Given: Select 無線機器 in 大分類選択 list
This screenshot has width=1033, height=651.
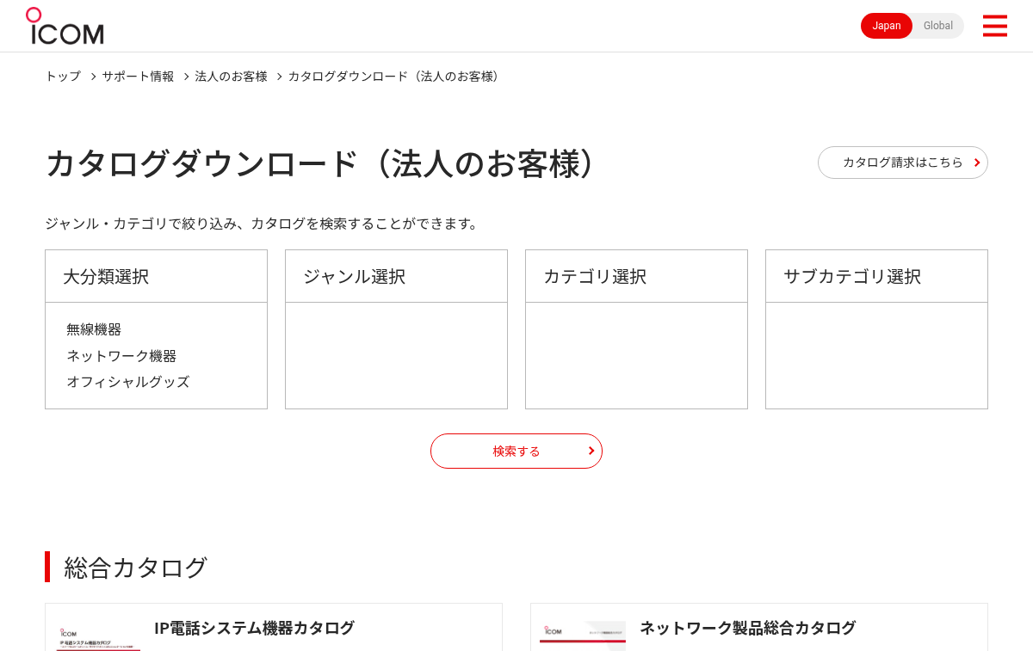Looking at the screenshot, I should click(x=94, y=329).
